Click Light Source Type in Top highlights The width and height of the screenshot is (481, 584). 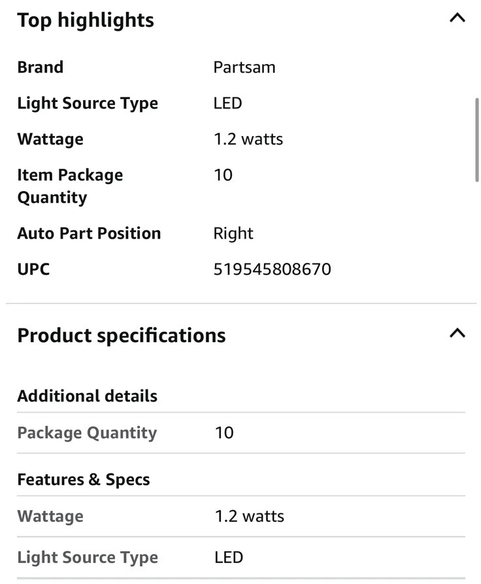[x=88, y=103]
